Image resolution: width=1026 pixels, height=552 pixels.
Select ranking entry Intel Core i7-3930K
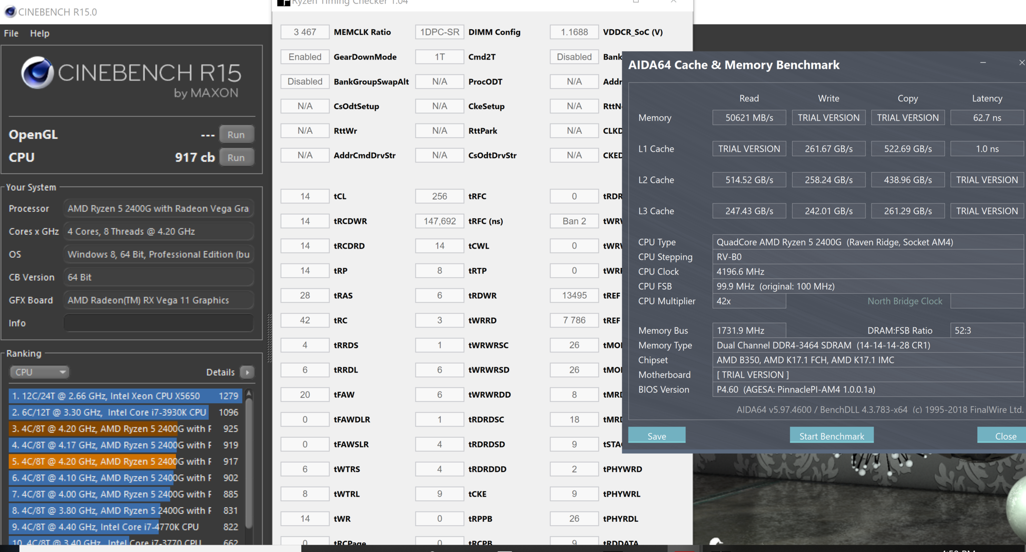(125, 412)
